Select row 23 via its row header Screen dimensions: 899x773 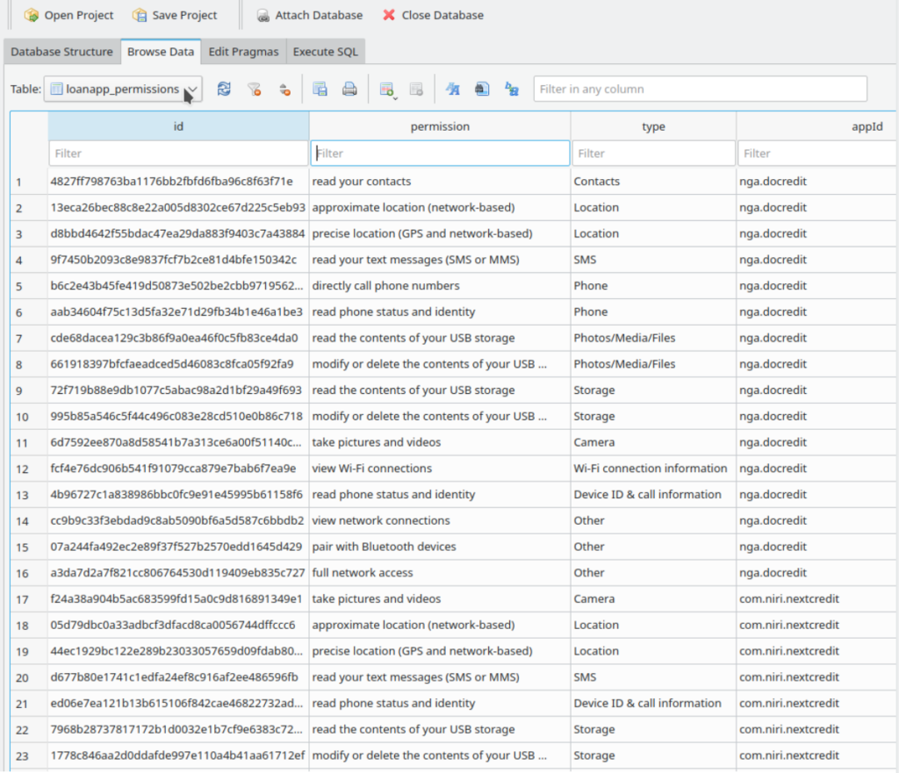[29, 755]
